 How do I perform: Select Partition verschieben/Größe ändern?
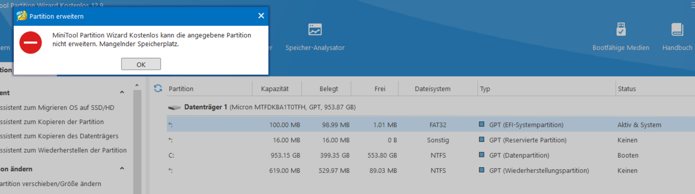(x=51, y=184)
